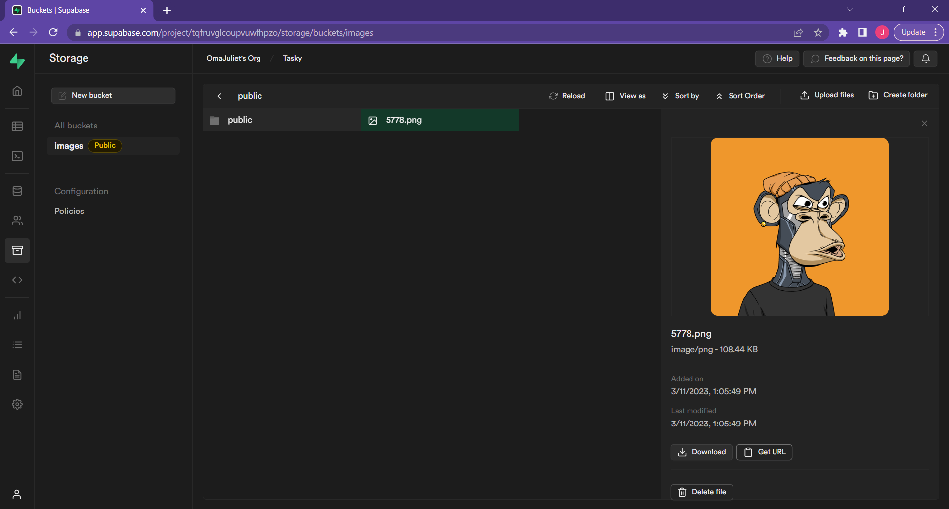Create a New bucket
Screen dimensions: 949x509
(x=113, y=95)
